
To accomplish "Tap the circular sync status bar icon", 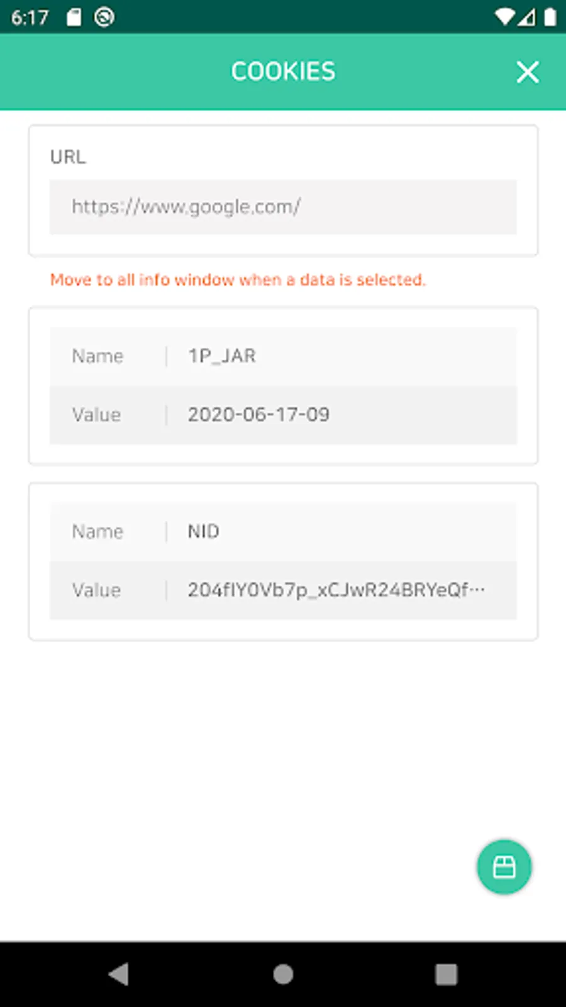I will coord(104,17).
